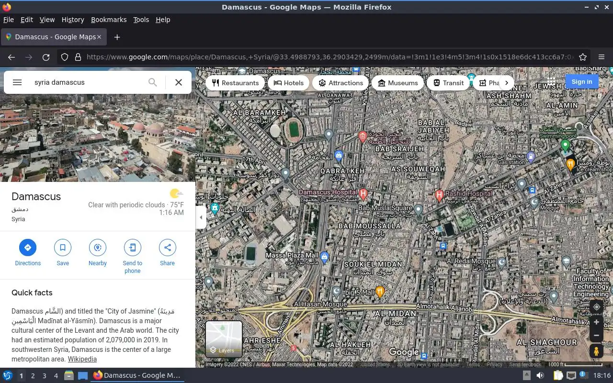Open the Tools menu
The image size is (613, 383).
pyautogui.click(x=141, y=20)
